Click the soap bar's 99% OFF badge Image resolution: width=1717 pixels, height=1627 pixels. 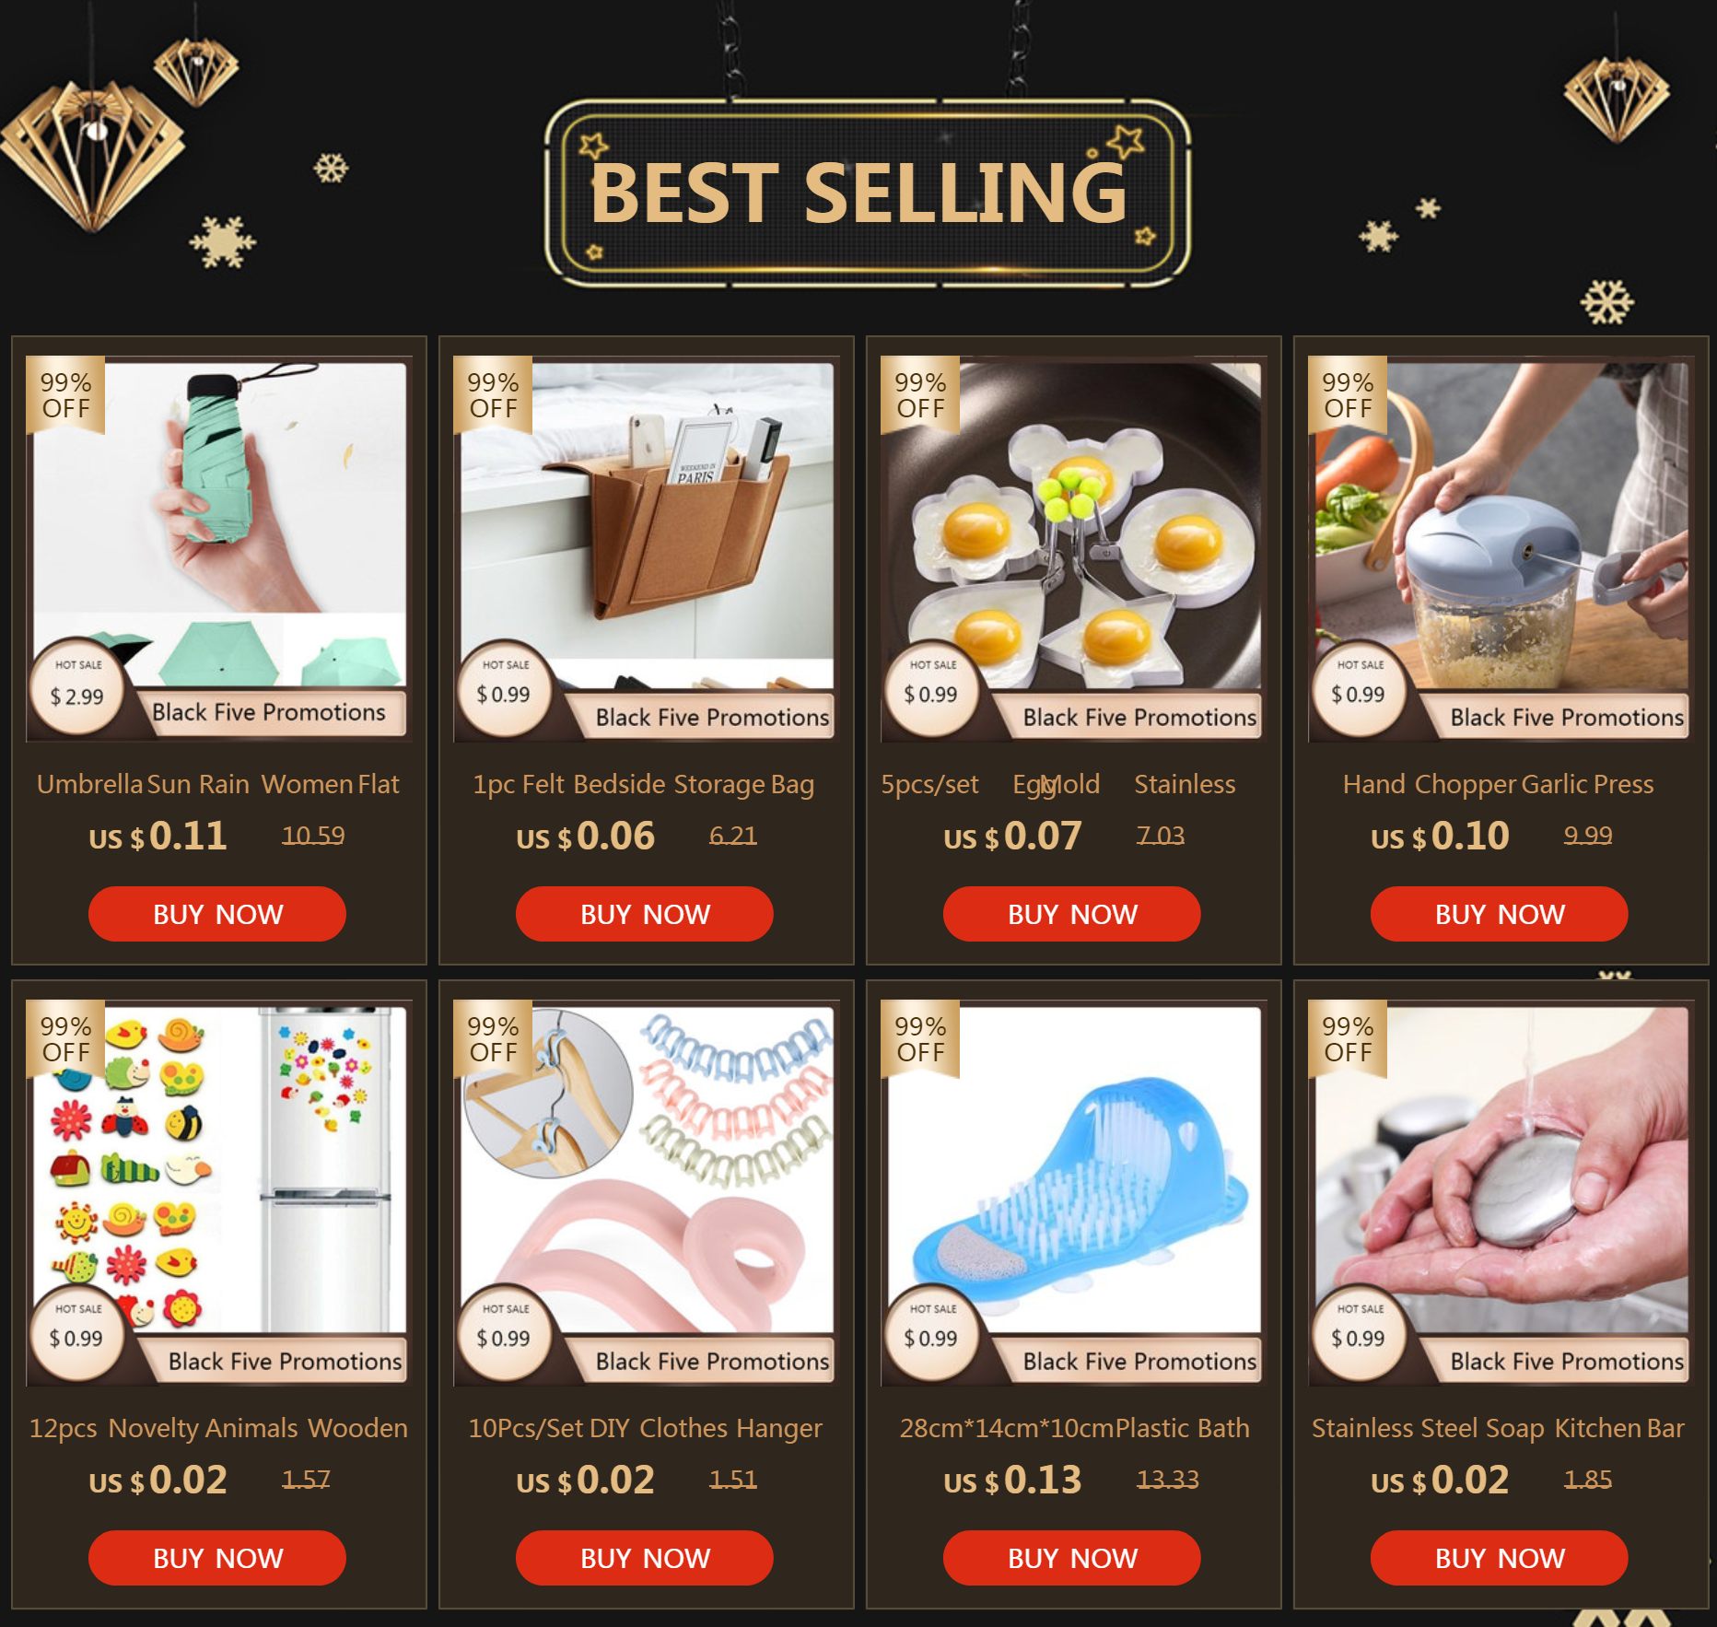(x=1348, y=1038)
